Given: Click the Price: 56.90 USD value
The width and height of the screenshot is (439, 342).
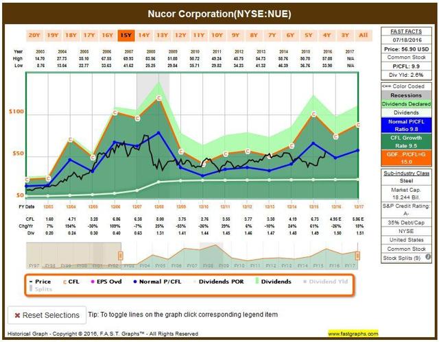Looking at the screenshot, I should (406, 49).
